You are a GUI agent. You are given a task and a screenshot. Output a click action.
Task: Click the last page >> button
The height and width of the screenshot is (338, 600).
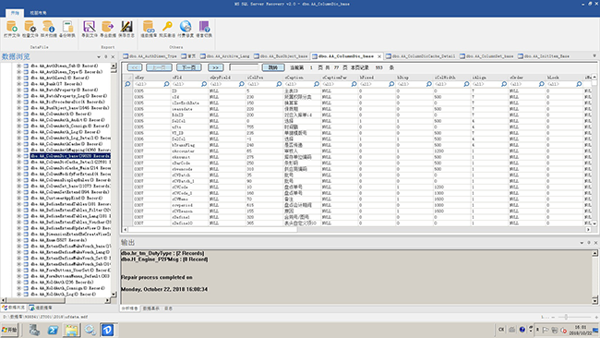tap(215, 67)
